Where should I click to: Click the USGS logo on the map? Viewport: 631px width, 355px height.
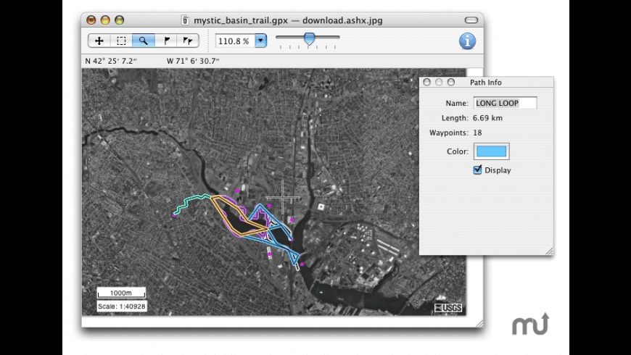coord(448,308)
